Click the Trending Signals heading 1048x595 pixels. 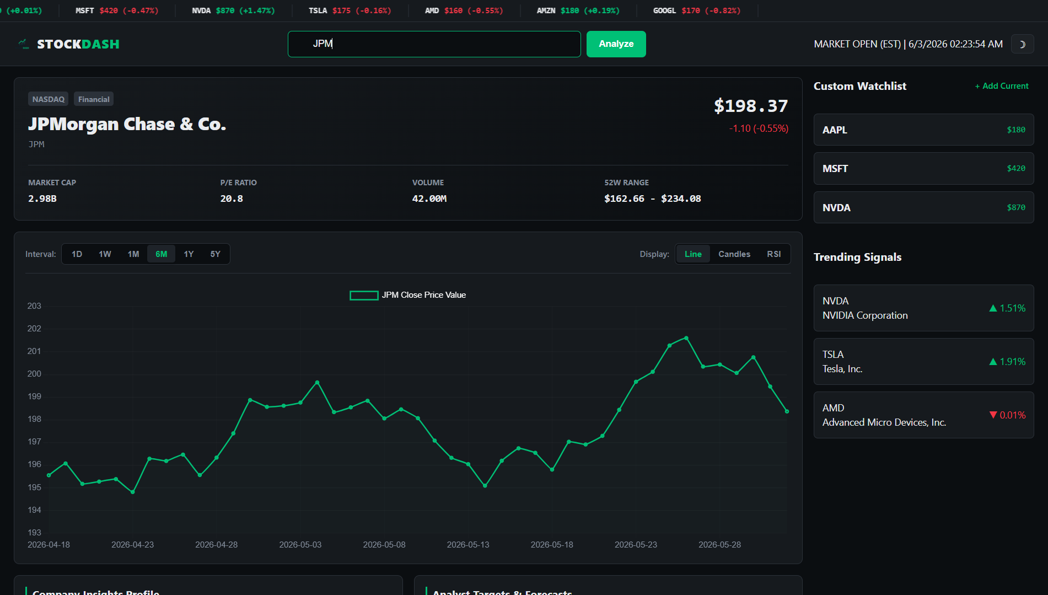tap(857, 258)
